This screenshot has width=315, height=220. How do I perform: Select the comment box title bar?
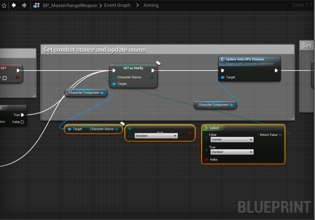(167, 50)
